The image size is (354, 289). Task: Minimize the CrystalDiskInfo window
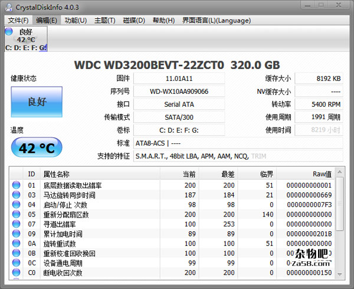click(308, 5)
